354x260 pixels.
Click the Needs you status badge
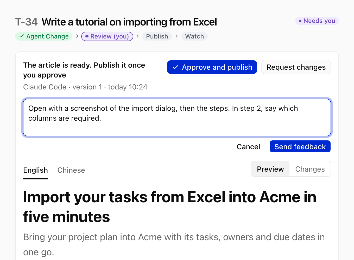point(317,21)
